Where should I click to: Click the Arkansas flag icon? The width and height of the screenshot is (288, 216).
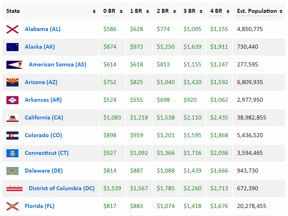(12, 100)
